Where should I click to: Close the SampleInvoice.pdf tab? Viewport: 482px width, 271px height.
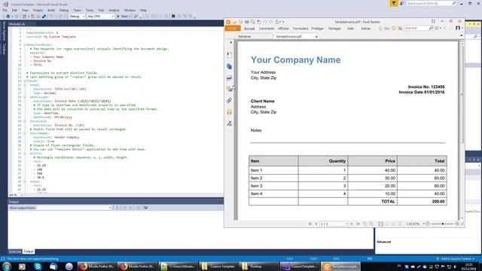[316, 37]
